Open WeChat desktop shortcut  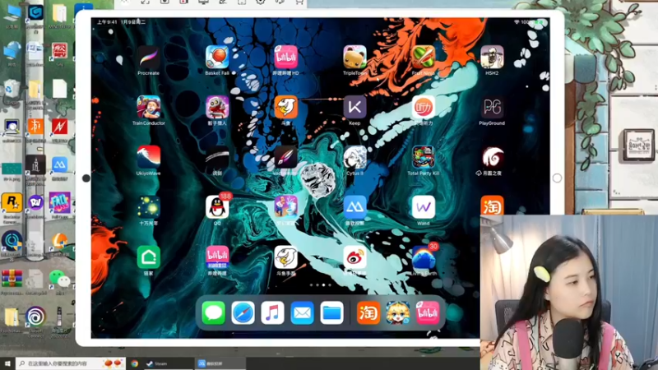[59, 278]
